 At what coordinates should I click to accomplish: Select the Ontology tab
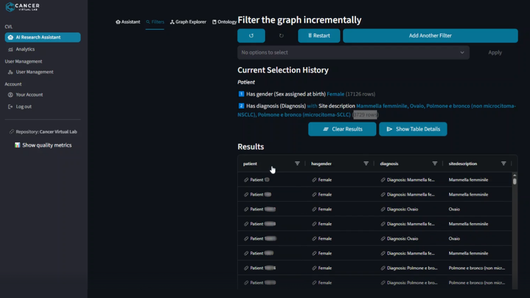[225, 22]
